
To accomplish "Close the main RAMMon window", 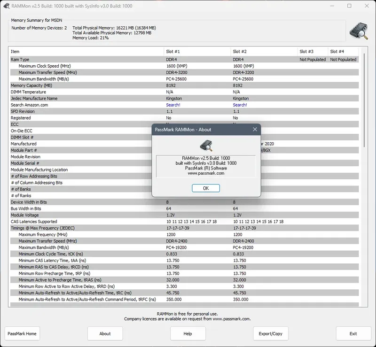I will 367,6.
